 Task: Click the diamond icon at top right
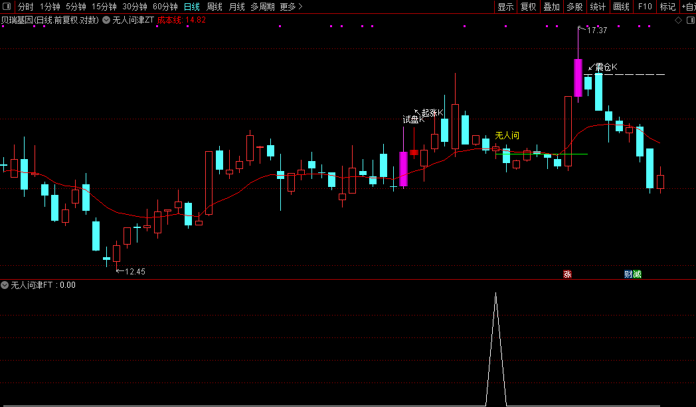678,21
